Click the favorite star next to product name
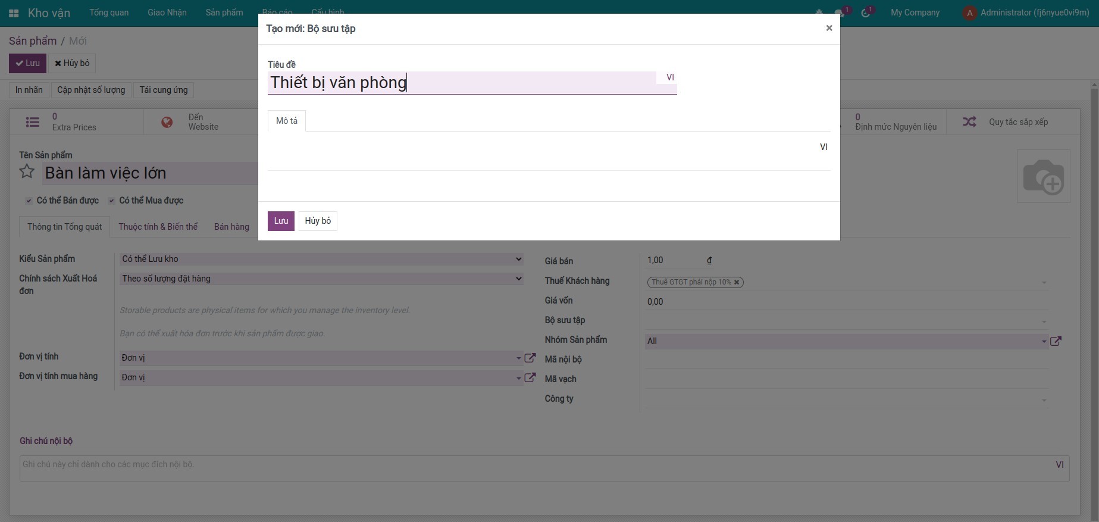This screenshot has width=1099, height=522. point(27,172)
